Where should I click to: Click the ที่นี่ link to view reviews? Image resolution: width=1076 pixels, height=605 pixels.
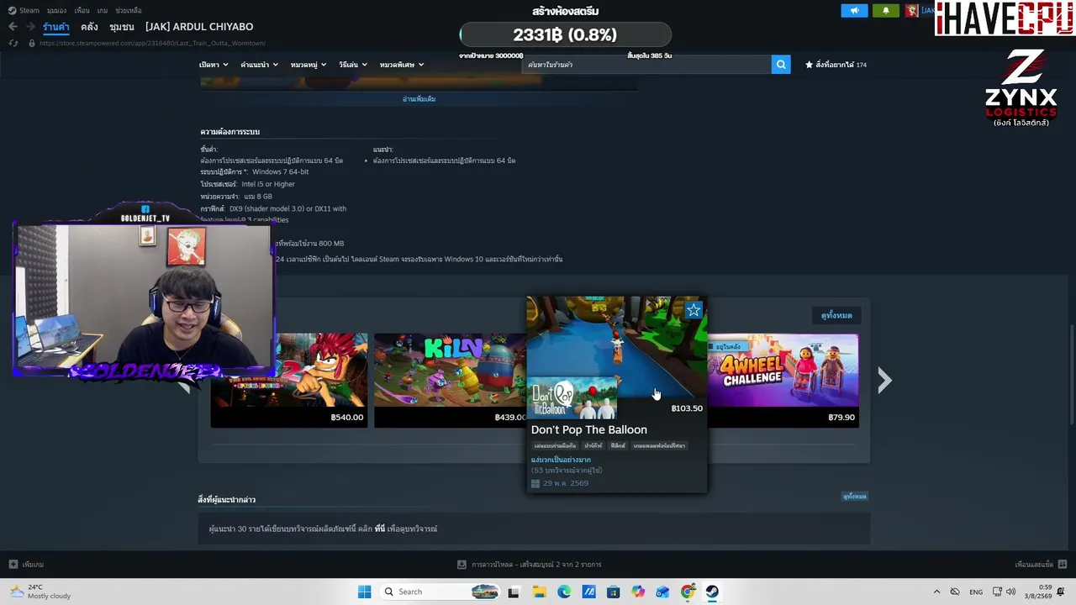[x=380, y=529]
